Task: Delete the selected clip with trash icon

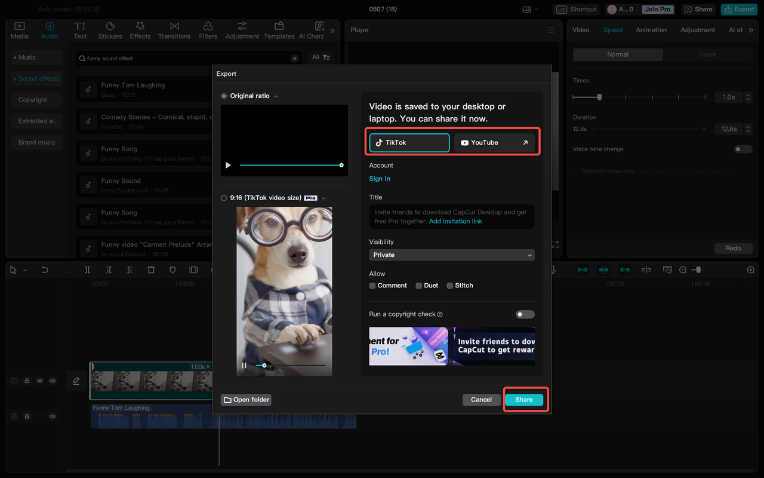Action: coord(151,270)
